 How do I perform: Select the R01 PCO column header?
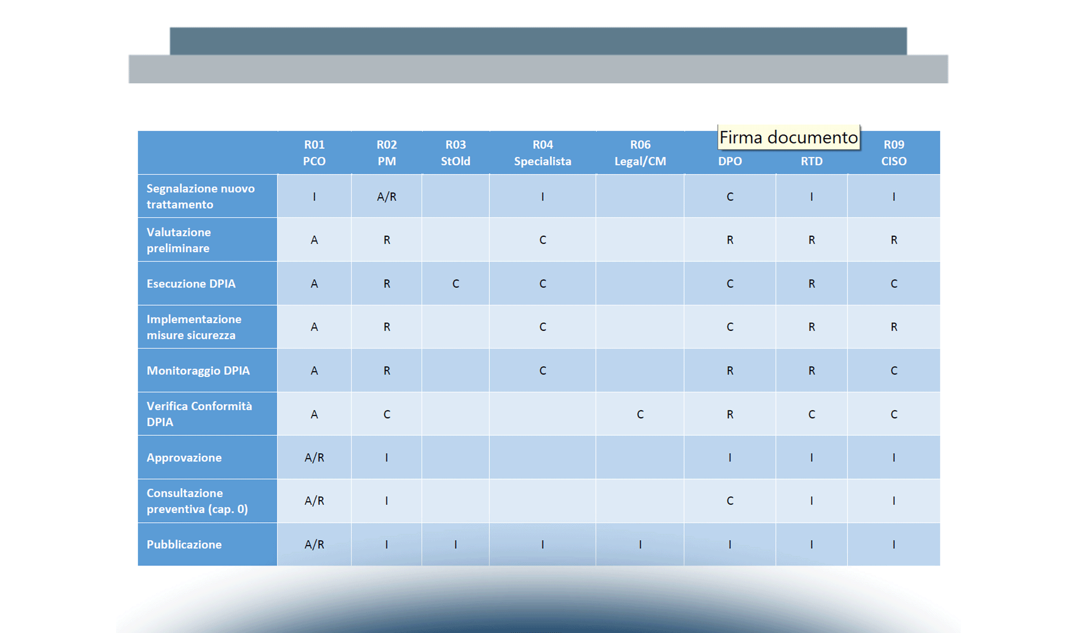pos(314,152)
